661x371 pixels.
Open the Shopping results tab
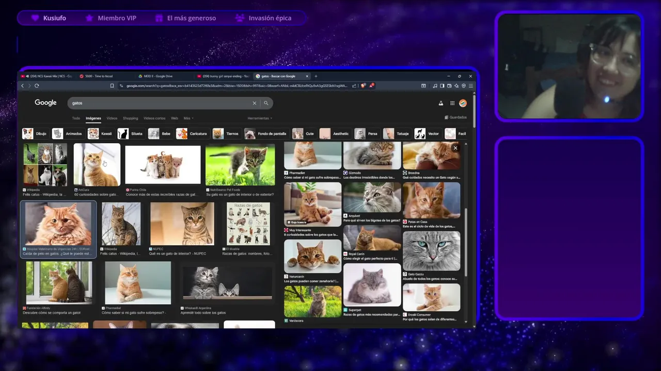130,119
